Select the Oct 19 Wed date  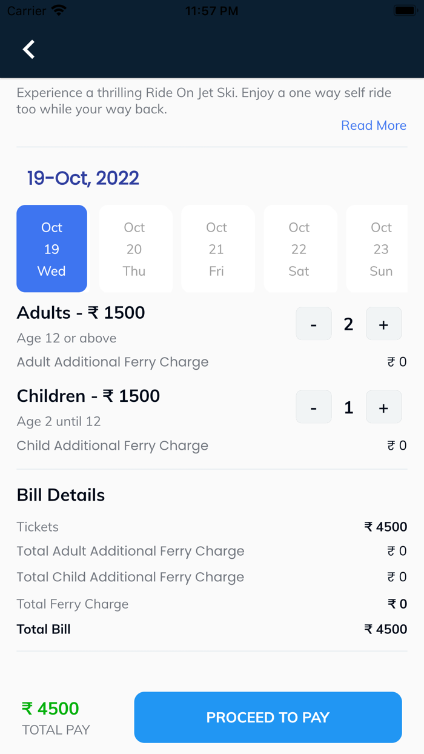click(x=52, y=249)
